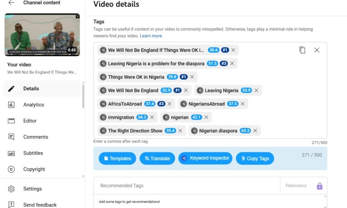Open the Templates button

click(x=117, y=159)
